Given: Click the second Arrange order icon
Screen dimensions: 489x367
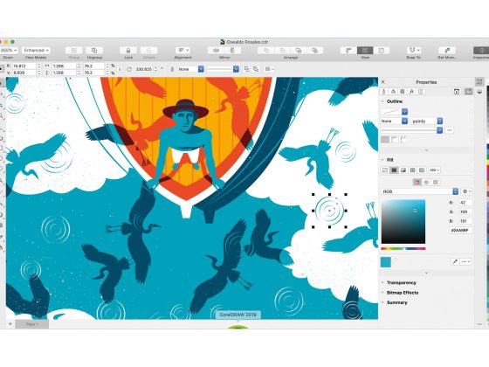Looking at the screenshot, I should point(282,51).
